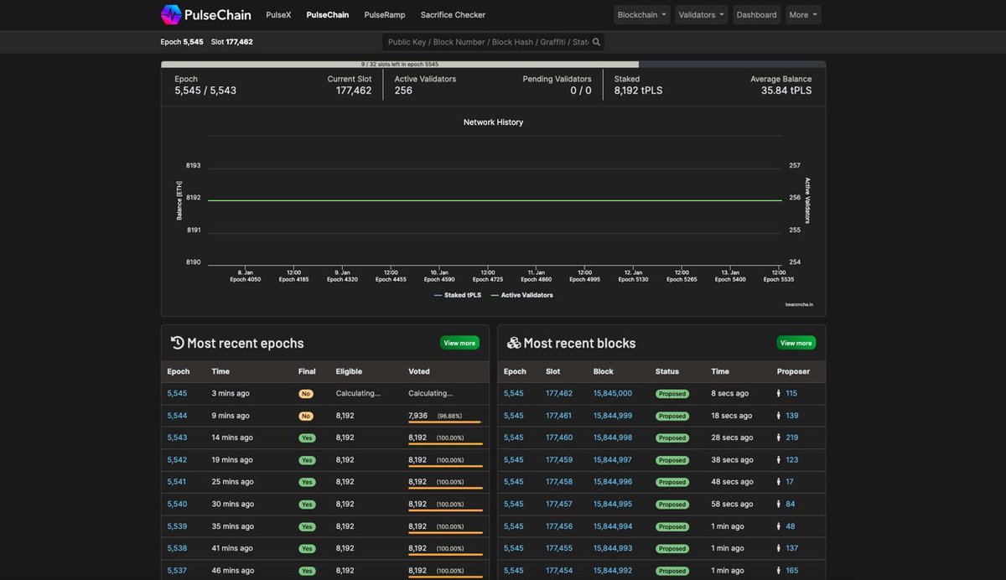Click the Average Balance 35.84 tPLS value

point(786,91)
